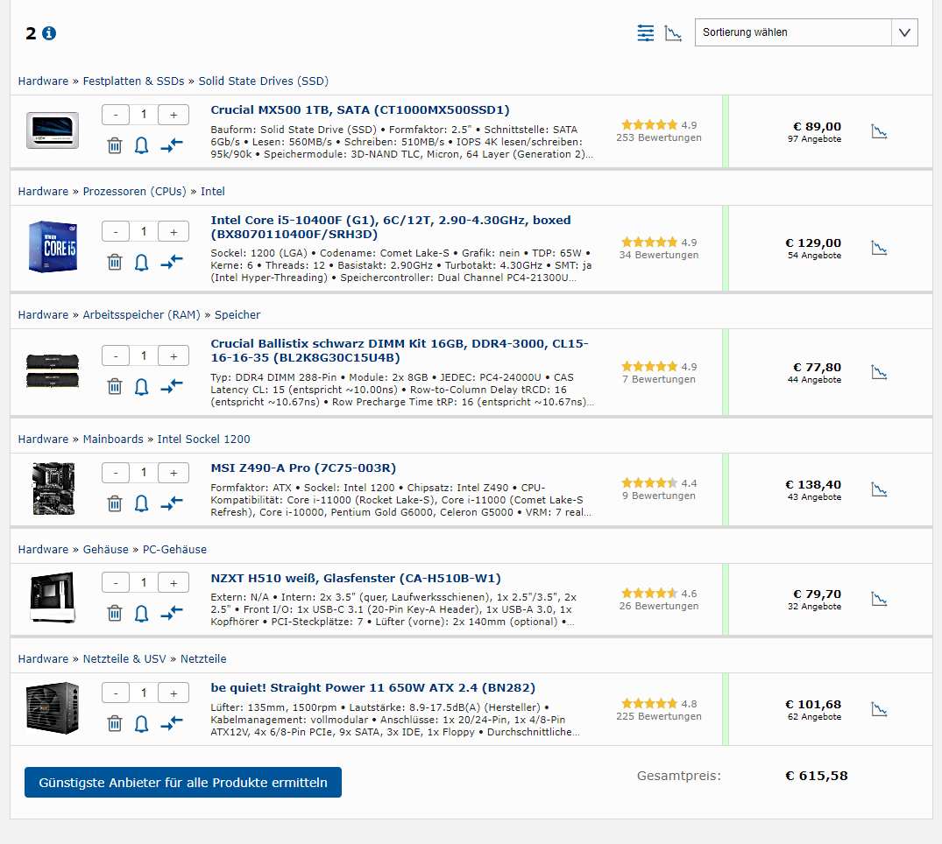Go to Arbeitsspeicher (RAM) category
The height and width of the screenshot is (844, 942).
142,314
